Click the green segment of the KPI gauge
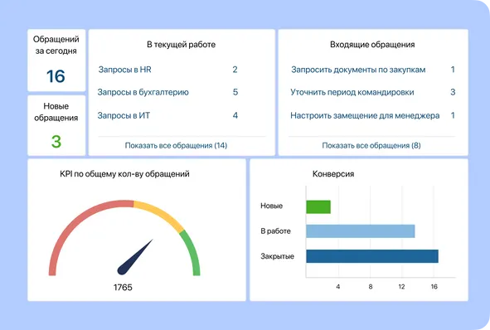The width and height of the screenshot is (490, 330). (192, 252)
